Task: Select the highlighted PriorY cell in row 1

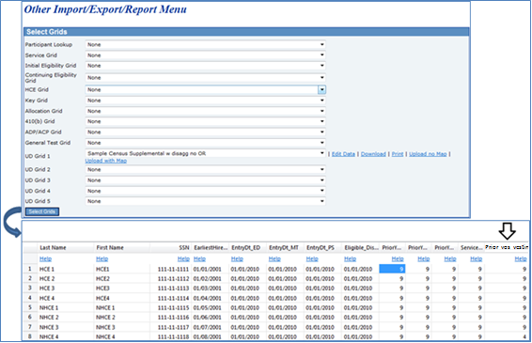Action: pos(392,269)
